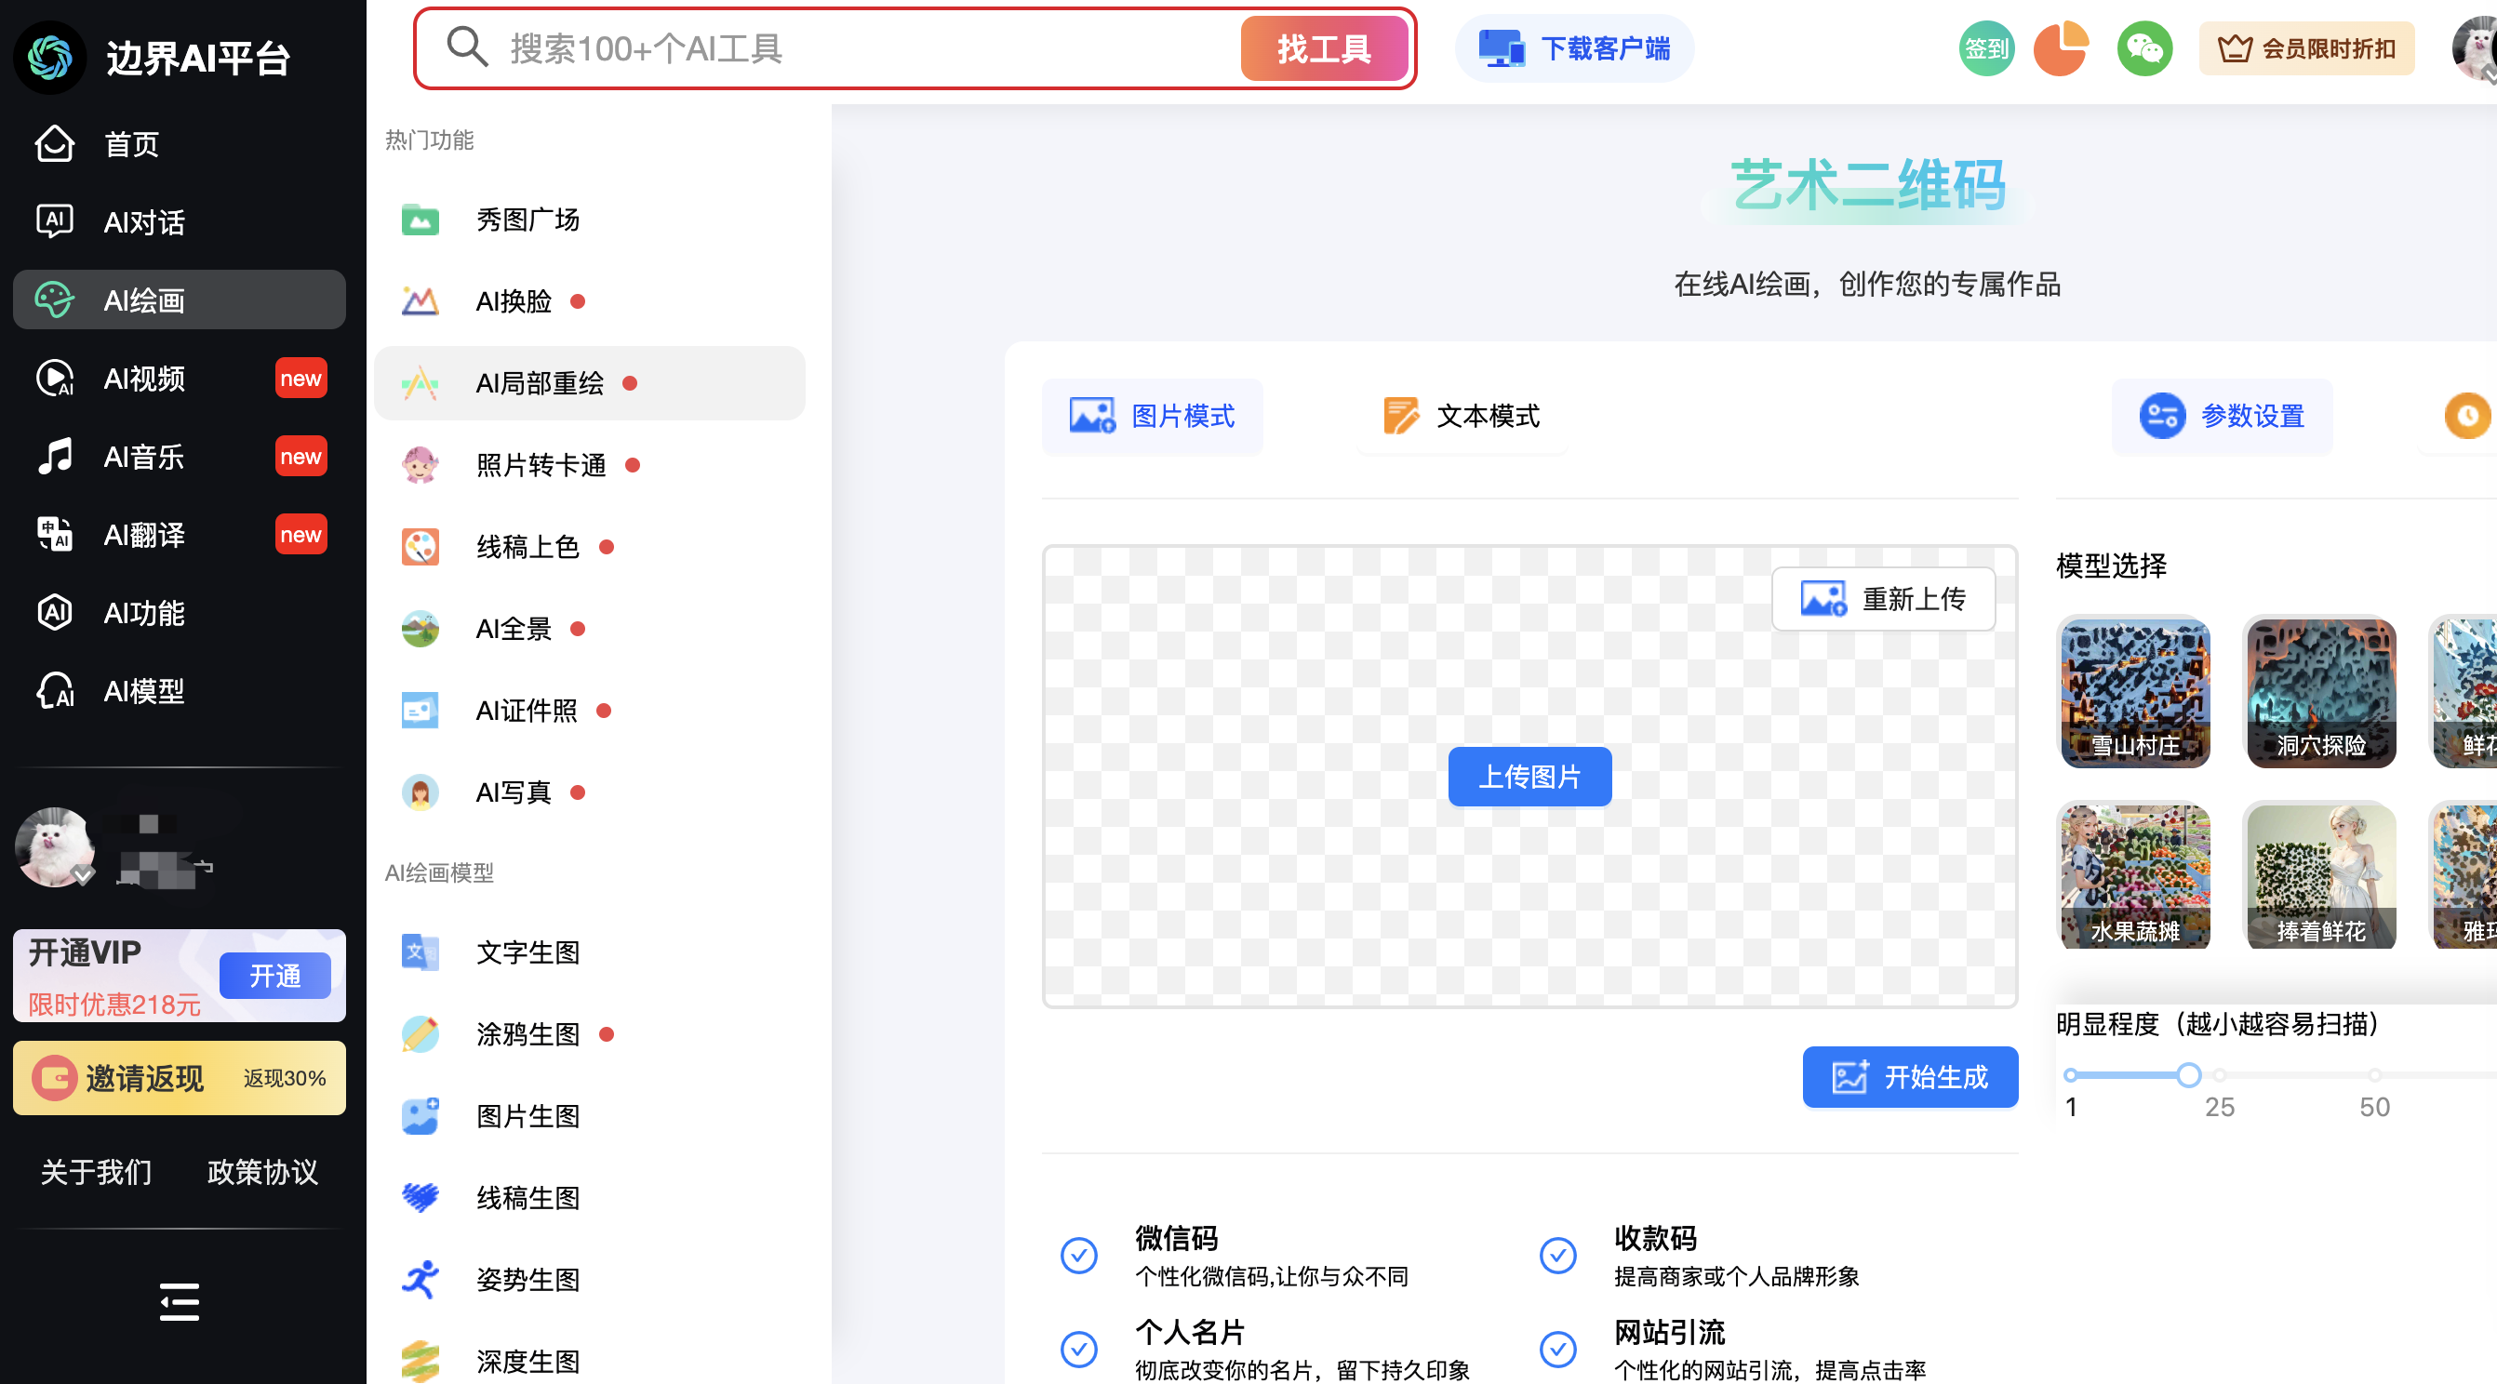Screen dimensions: 2497x1384
Task: Open AI证件照 ID photo icon
Action: coord(420,711)
